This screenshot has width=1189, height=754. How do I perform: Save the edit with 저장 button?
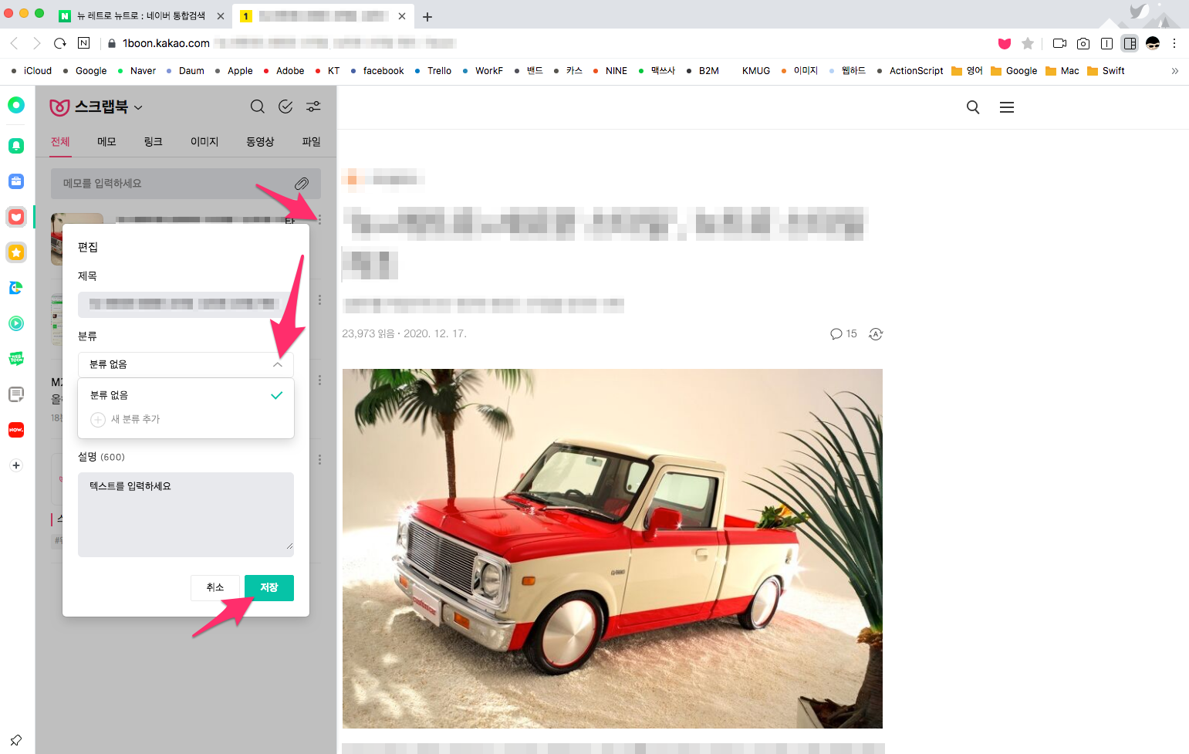[x=269, y=588]
